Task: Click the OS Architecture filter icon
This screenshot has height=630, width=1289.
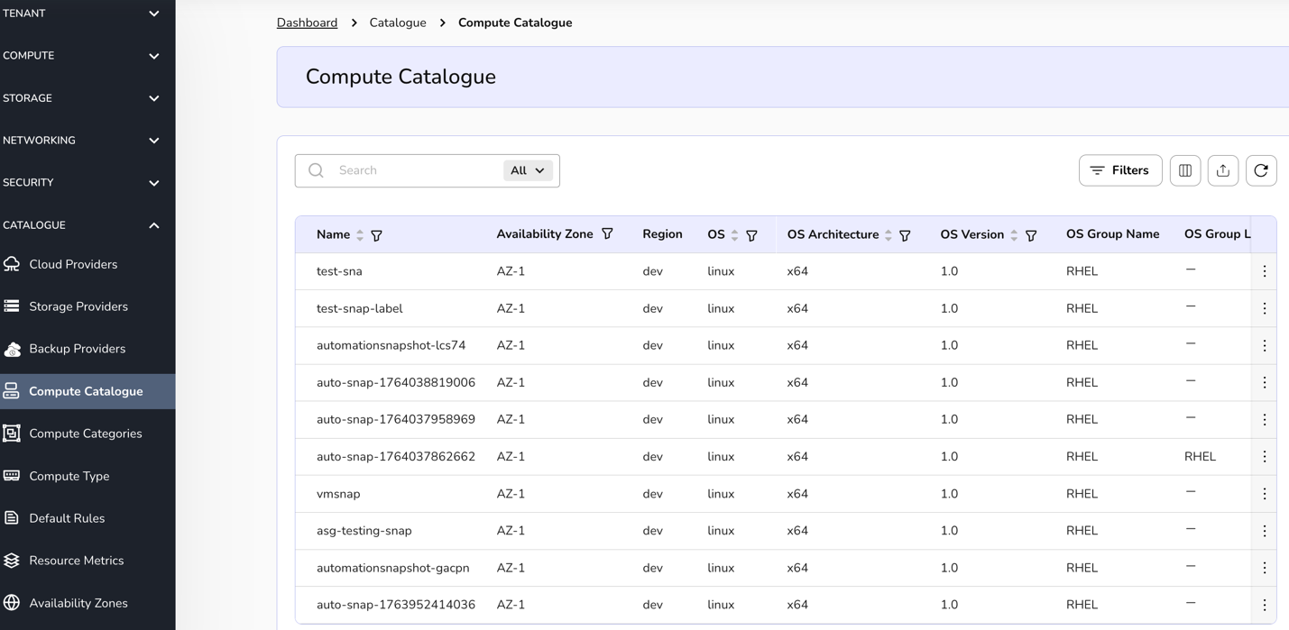Action: coord(905,235)
